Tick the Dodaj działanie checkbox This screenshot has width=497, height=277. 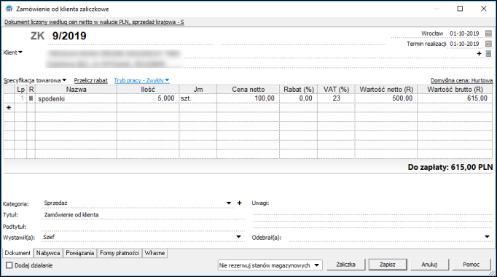[9, 265]
